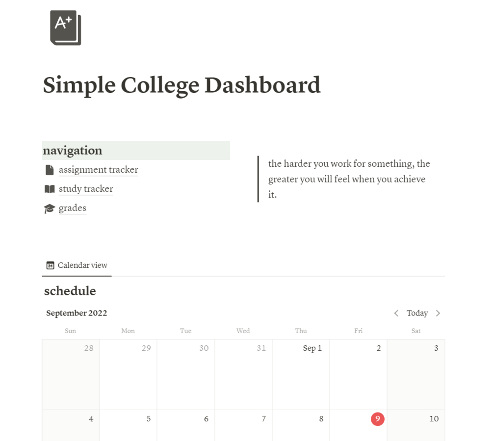Select the red highlighted day 9
This screenshot has height=441, width=493.
[377, 419]
